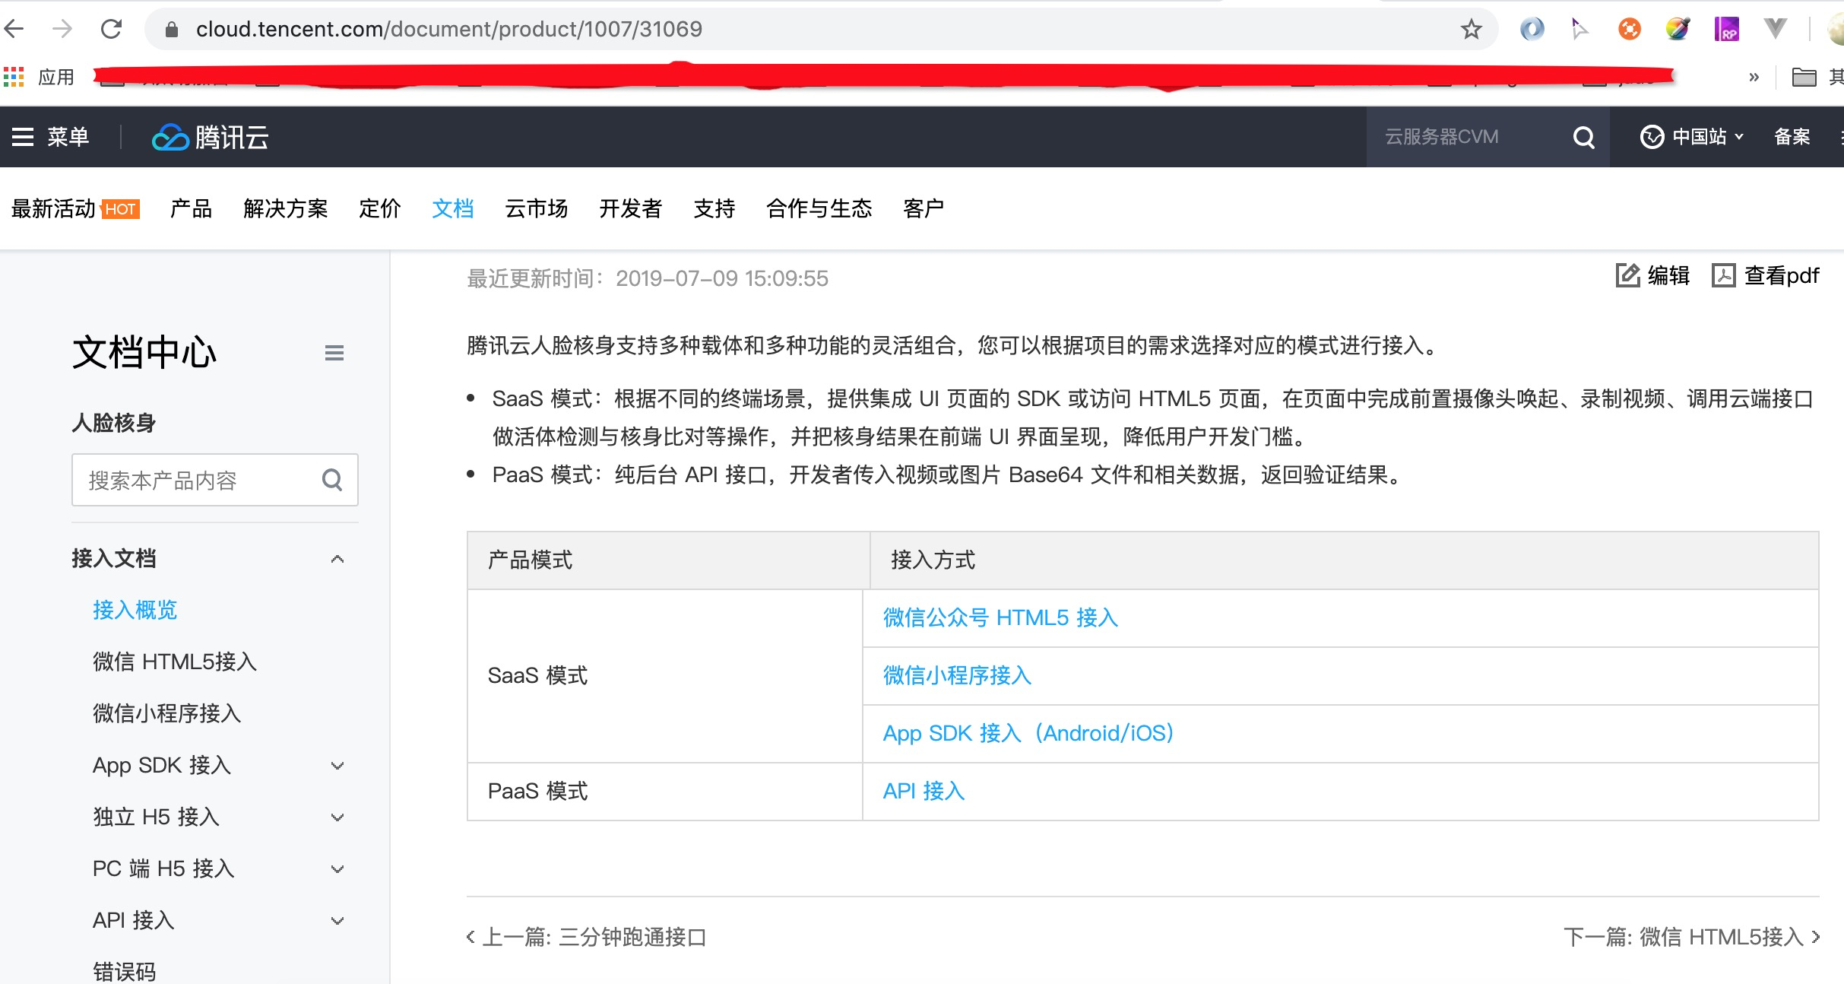Go to next article 微信 HTML5接入

pyautogui.click(x=1692, y=937)
